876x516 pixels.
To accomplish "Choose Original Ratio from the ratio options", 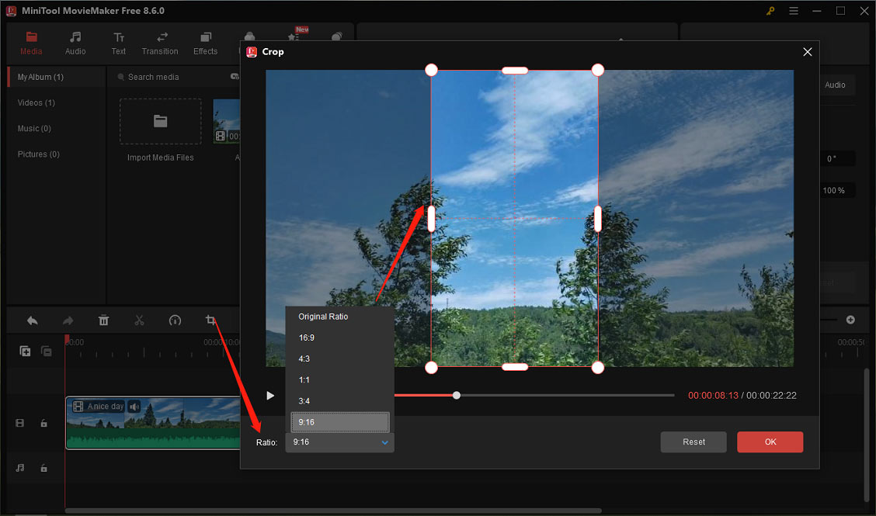I will [322, 317].
